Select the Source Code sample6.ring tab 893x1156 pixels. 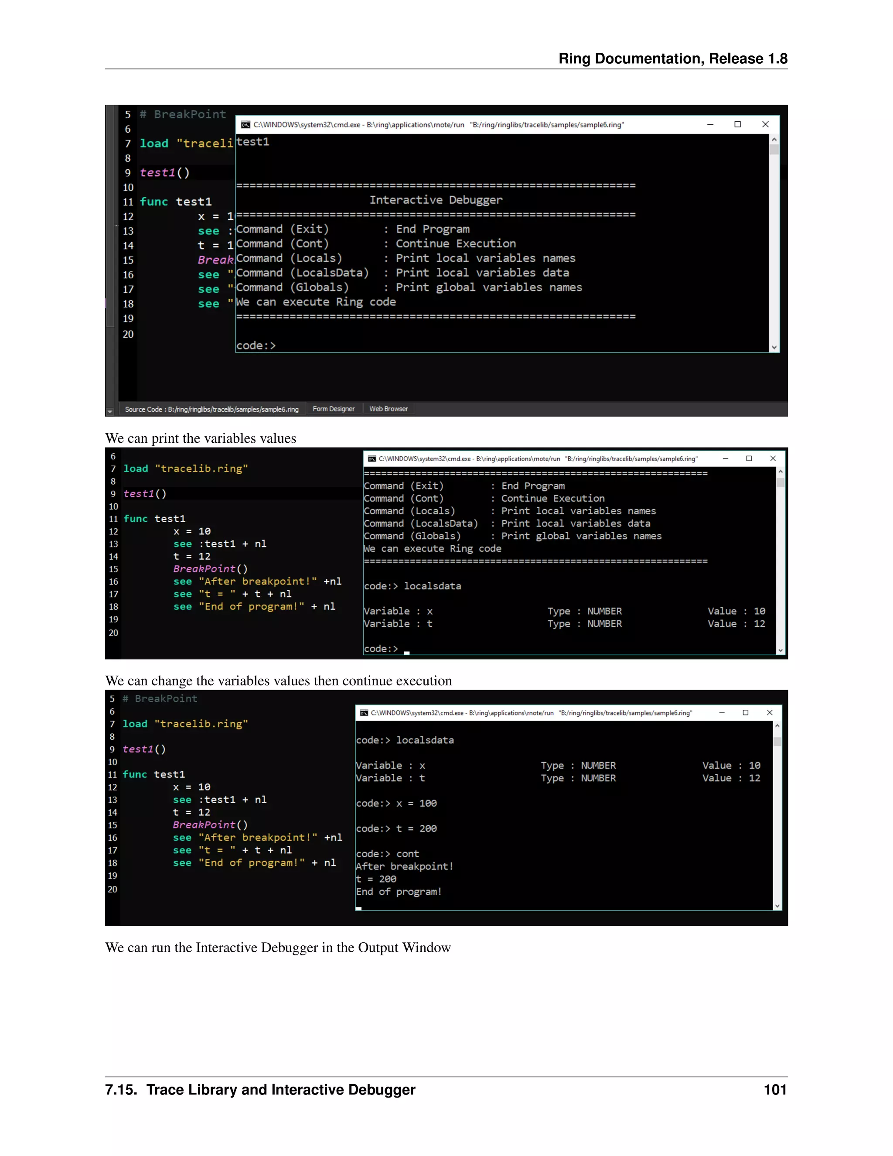[x=211, y=409]
